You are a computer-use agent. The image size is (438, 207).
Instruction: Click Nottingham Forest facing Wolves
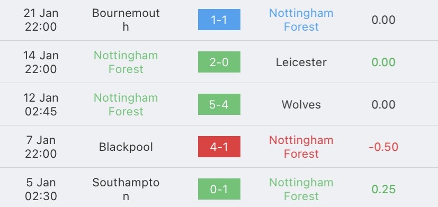126,104
